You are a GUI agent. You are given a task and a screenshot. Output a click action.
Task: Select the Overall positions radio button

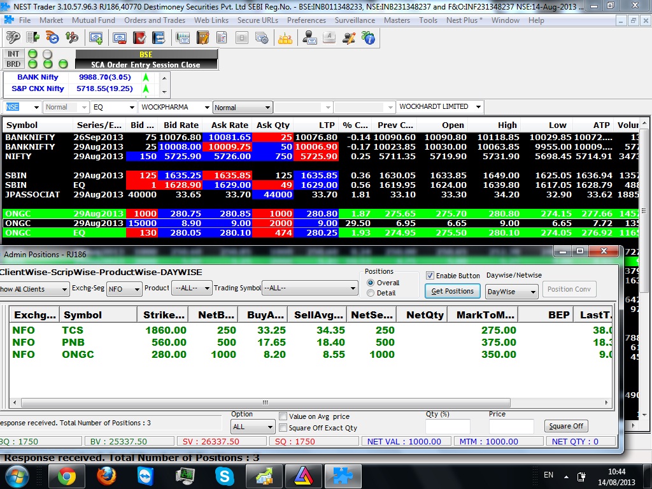(371, 282)
